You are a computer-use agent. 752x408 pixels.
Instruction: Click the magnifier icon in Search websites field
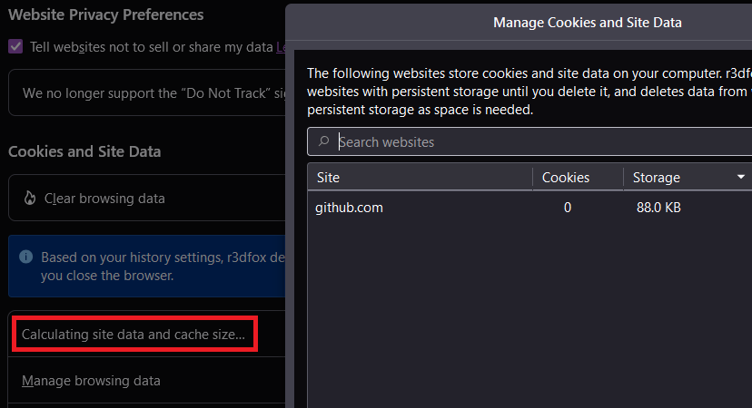(x=324, y=141)
